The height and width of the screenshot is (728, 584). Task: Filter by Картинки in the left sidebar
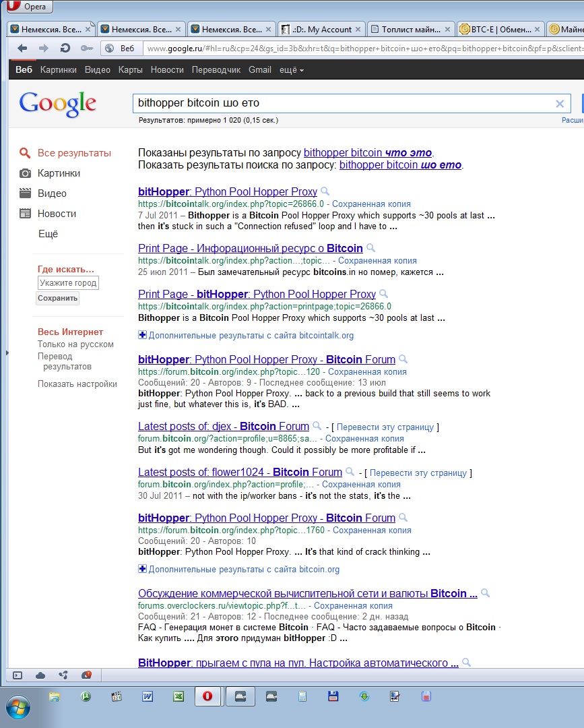[59, 173]
